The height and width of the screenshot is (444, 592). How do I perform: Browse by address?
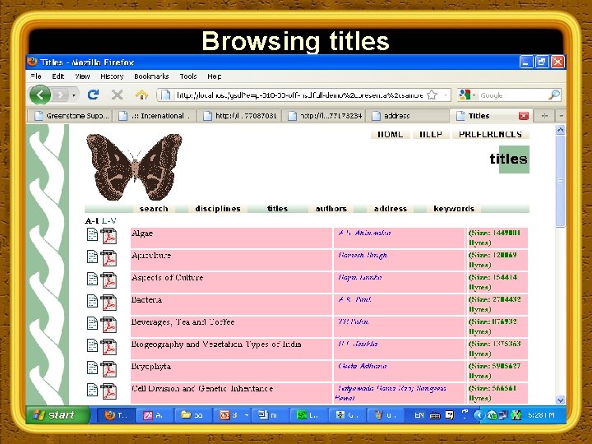(391, 208)
